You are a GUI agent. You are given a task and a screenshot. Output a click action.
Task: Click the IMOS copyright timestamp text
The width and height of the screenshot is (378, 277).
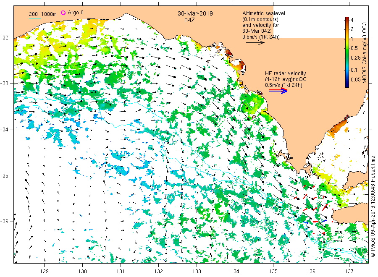373,206
